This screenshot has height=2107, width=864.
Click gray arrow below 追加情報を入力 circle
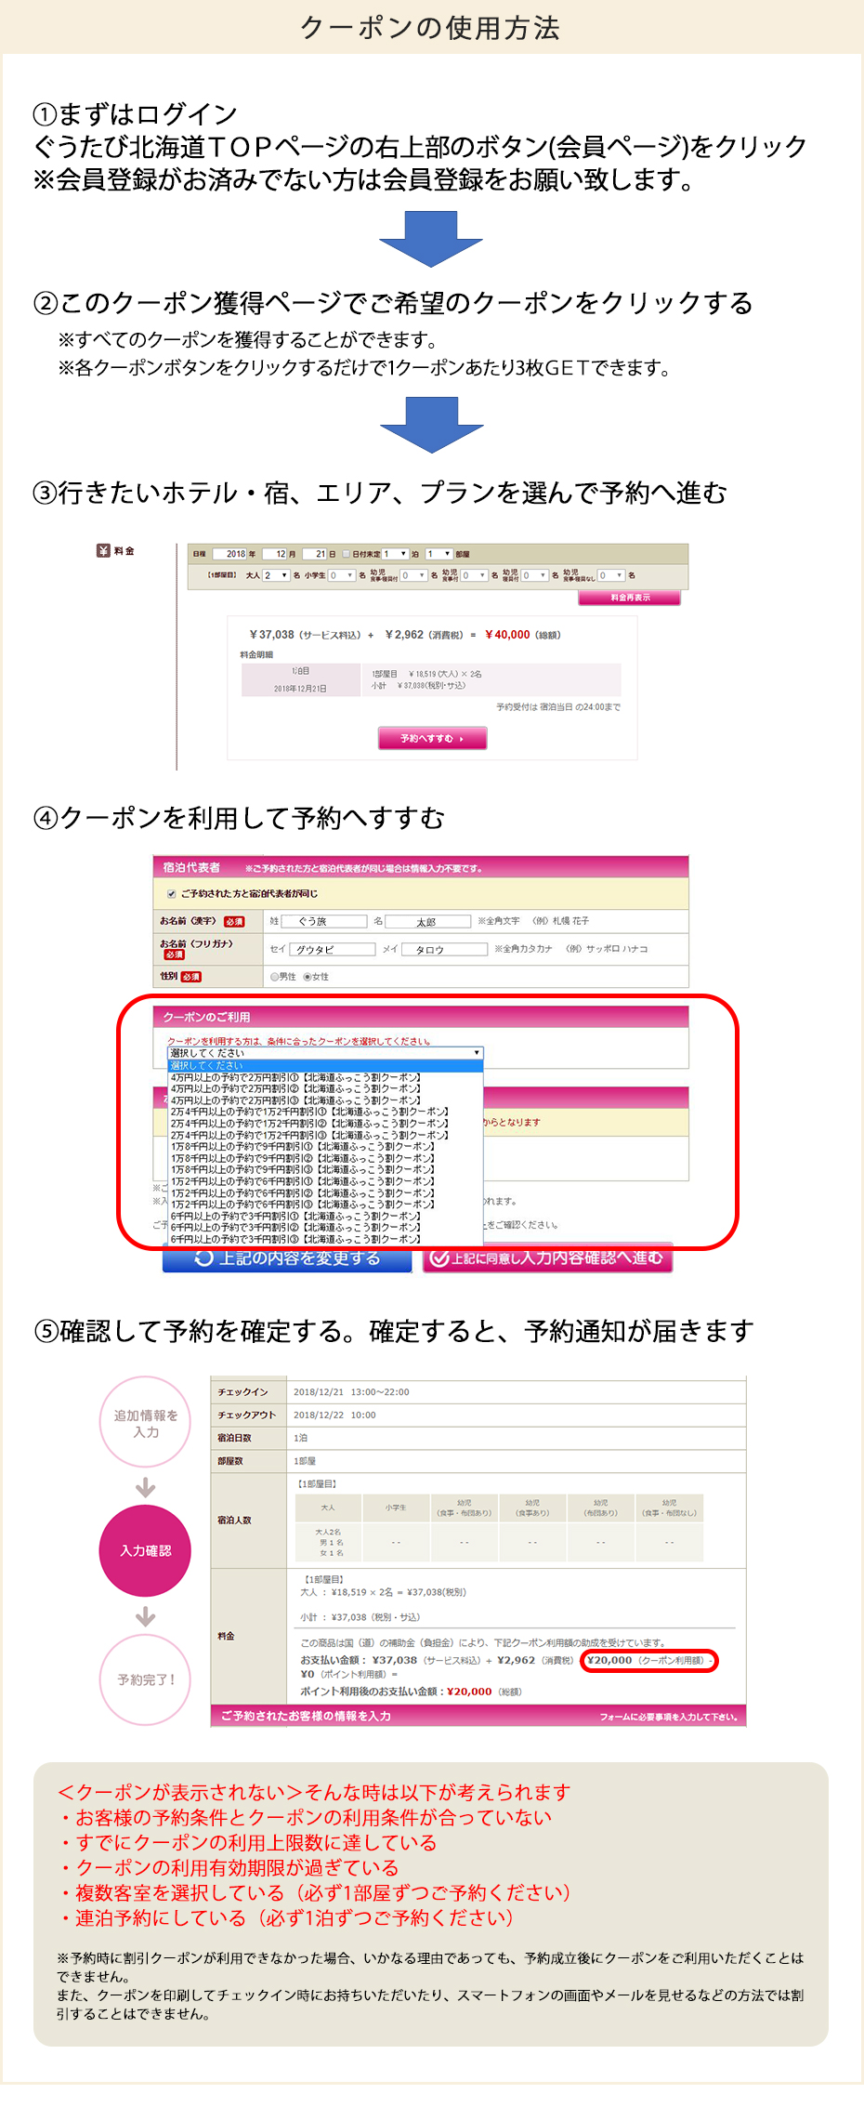click(145, 1488)
